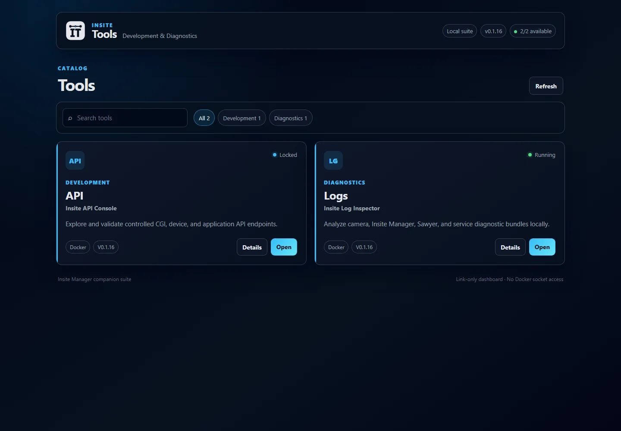Click Insite Manager companion suite footer text
The height and width of the screenshot is (431, 621).
tap(94, 279)
